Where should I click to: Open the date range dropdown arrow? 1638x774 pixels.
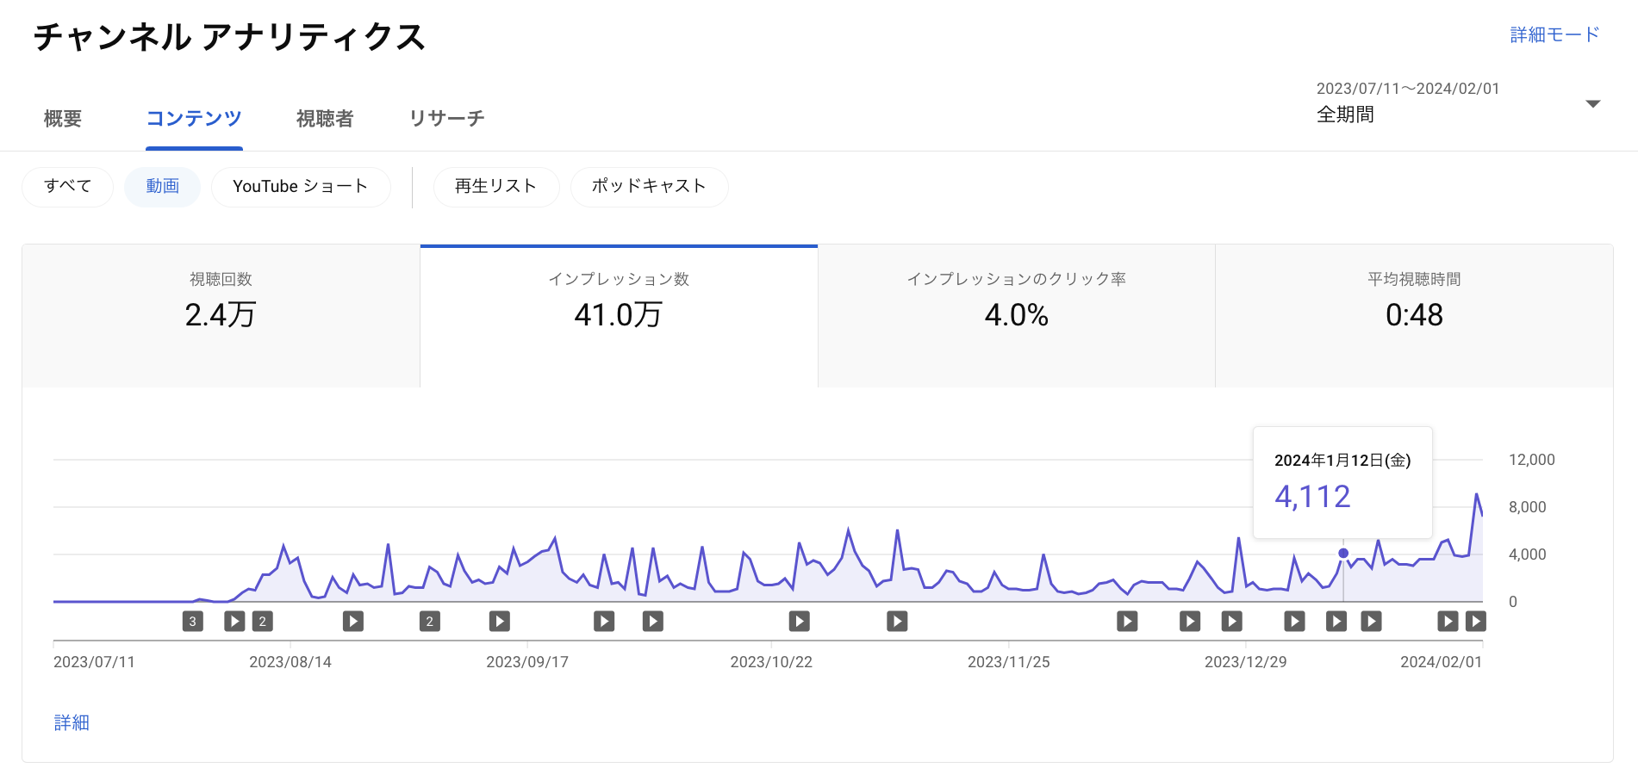click(1593, 104)
